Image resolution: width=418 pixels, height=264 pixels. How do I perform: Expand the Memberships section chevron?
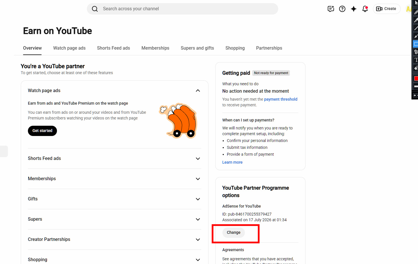coord(198,179)
